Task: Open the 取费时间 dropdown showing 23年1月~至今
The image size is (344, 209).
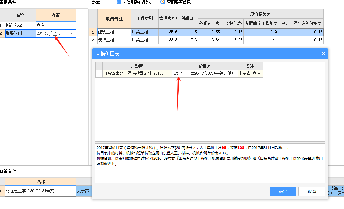Action: (x=72, y=33)
